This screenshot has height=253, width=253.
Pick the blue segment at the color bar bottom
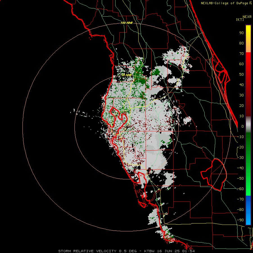248,210
